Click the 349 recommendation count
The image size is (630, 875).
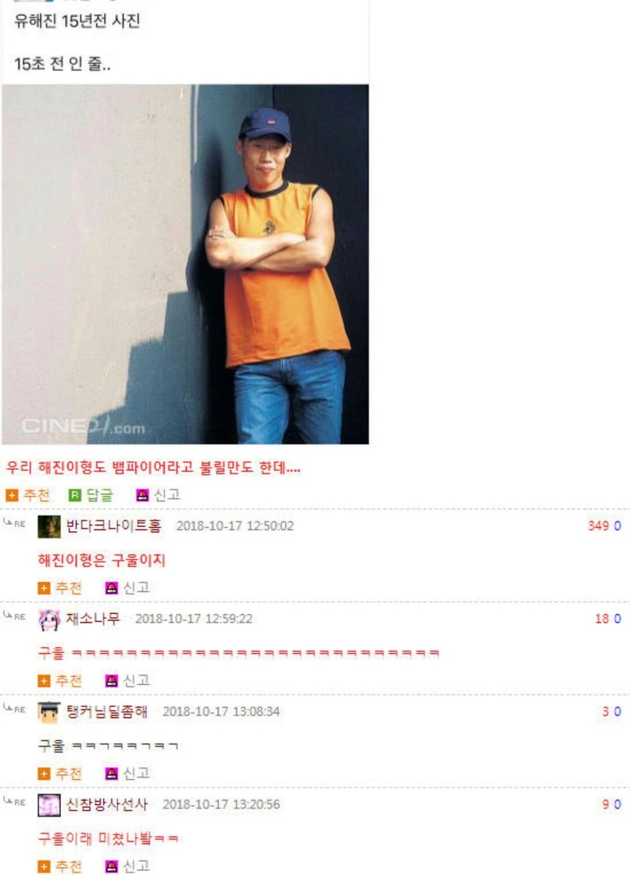598,526
